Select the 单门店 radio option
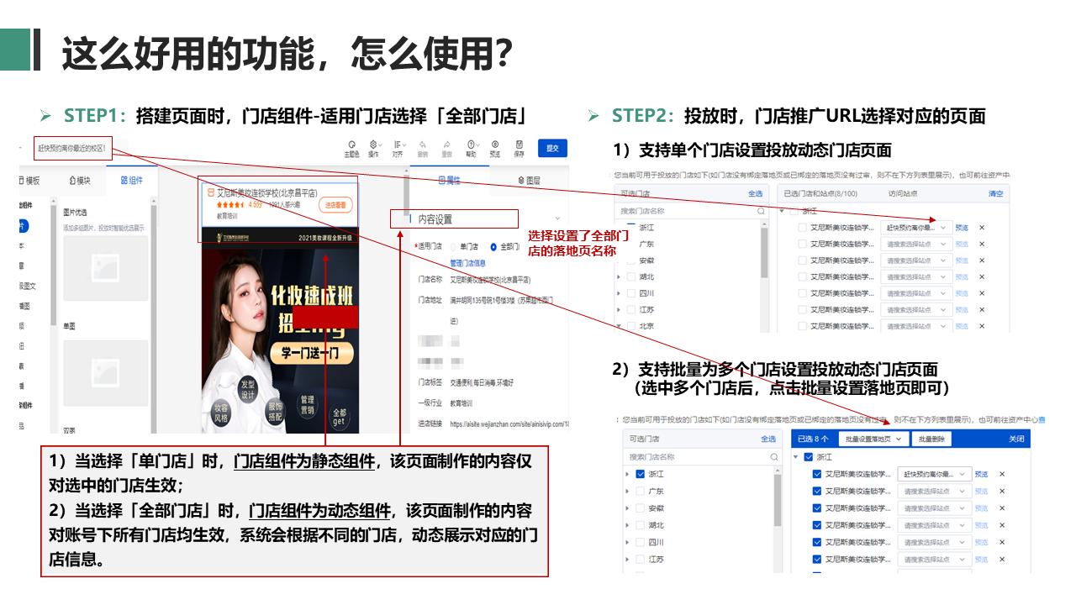The image size is (1076, 605). (454, 248)
